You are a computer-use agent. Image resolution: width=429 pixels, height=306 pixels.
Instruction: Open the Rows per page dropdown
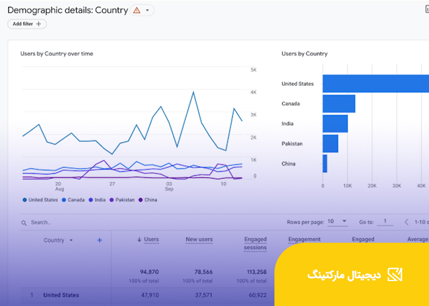pos(337,221)
